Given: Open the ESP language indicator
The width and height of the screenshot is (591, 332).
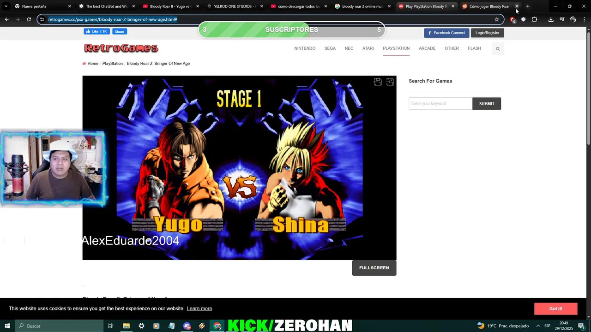Looking at the screenshot, I should click(x=547, y=326).
